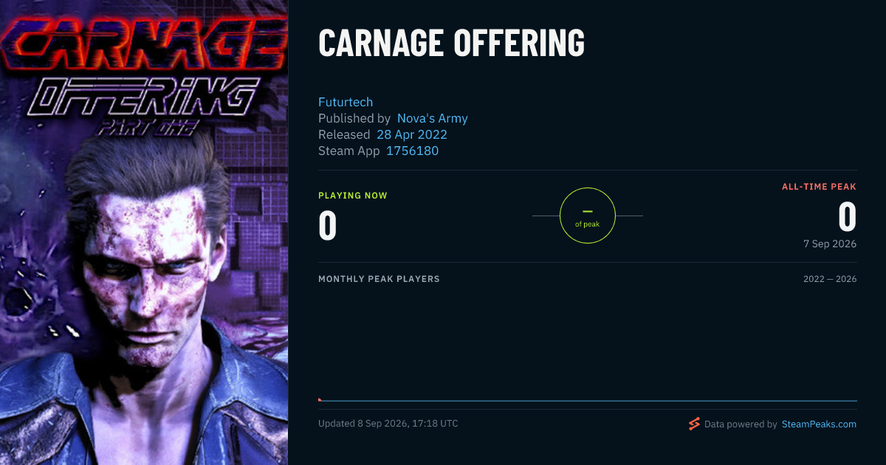Click the monthly peak chart line

coord(588,401)
